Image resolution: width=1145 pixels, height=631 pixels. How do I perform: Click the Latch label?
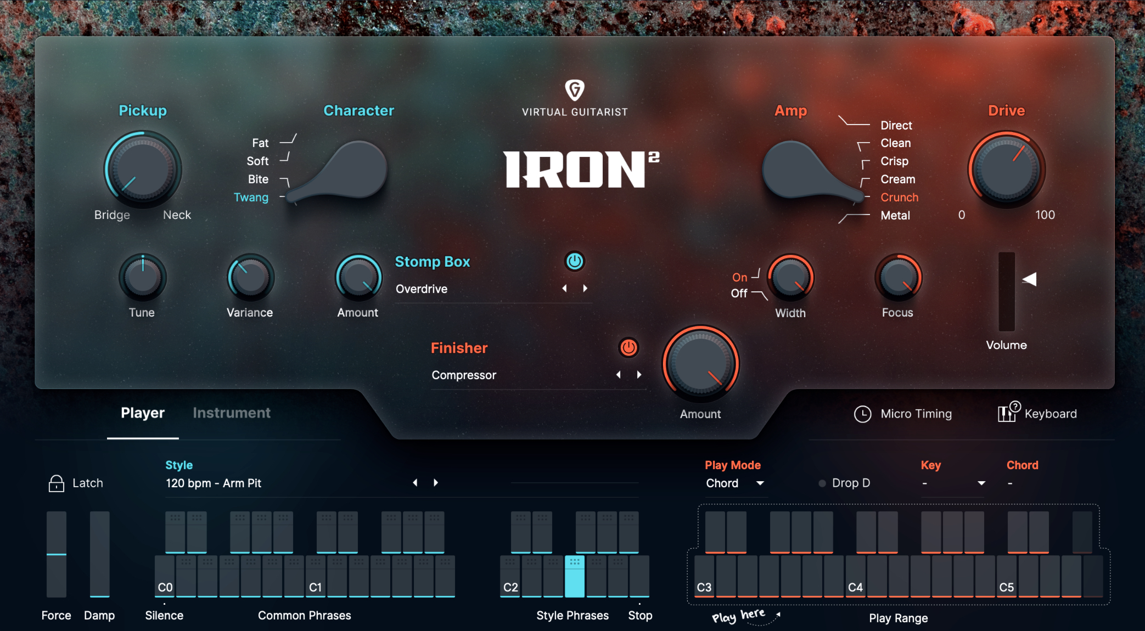tap(88, 483)
